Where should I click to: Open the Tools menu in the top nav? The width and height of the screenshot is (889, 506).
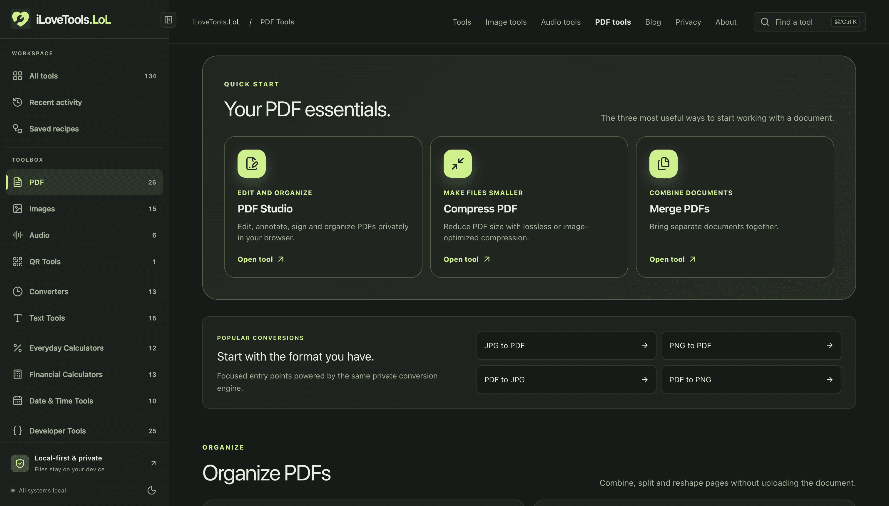[462, 22]
